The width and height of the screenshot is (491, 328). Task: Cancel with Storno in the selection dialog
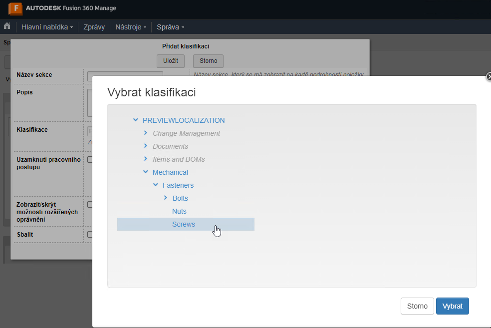[x=417, y=306]
